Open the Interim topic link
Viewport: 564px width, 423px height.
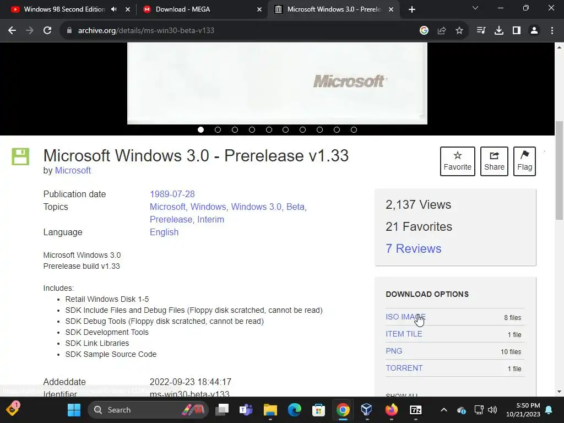(211, 219)
